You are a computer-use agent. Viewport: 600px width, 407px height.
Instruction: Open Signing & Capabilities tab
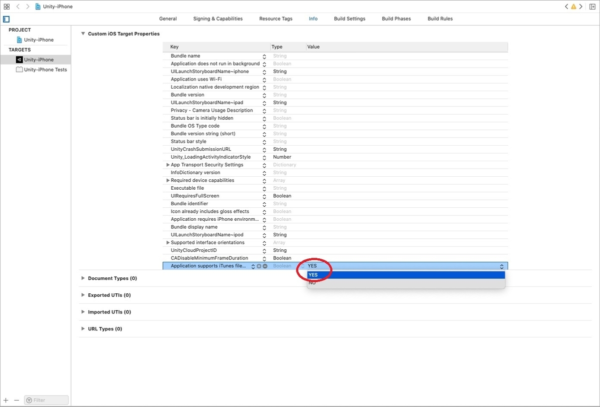point(218,19)
